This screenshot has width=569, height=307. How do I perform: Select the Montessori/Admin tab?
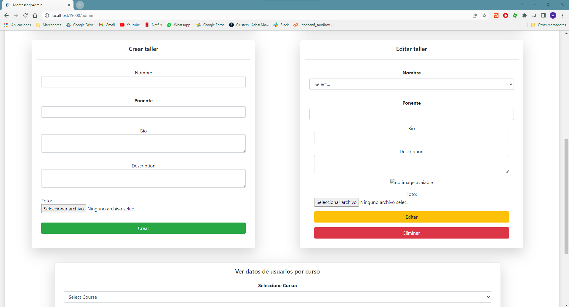38,5
